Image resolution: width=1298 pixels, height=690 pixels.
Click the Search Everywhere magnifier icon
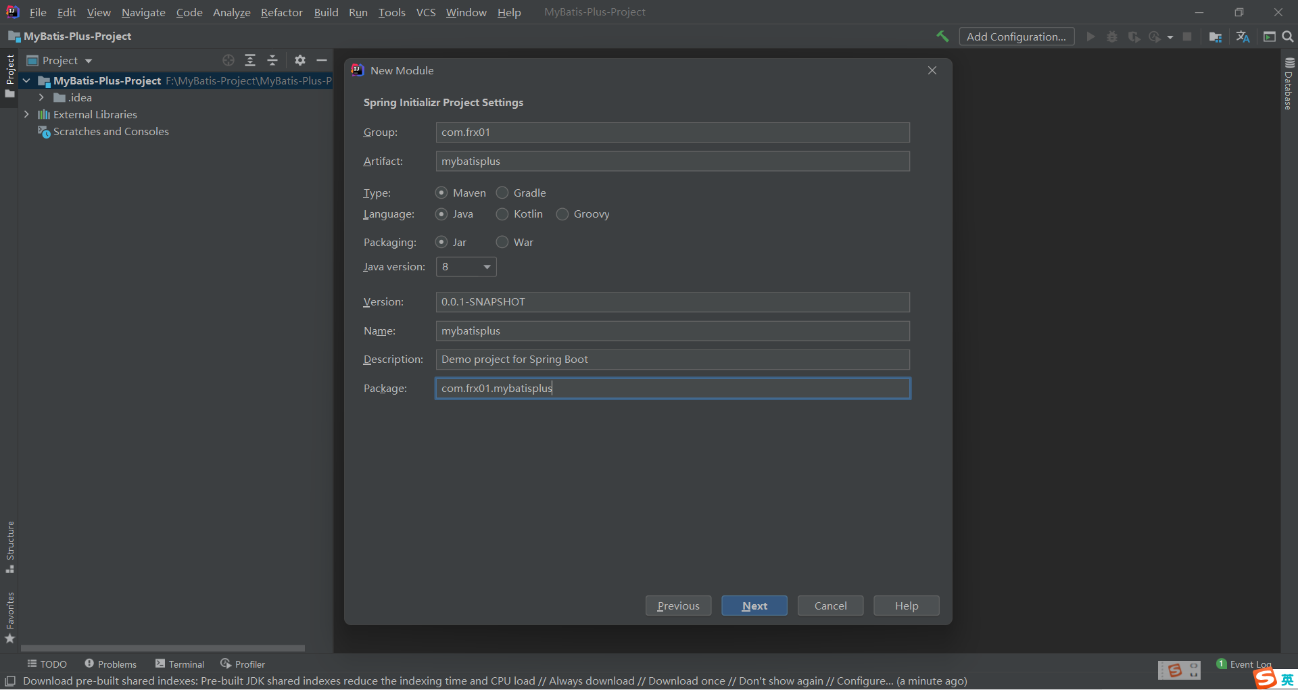pyautogui.click(x=1288, y=36)
